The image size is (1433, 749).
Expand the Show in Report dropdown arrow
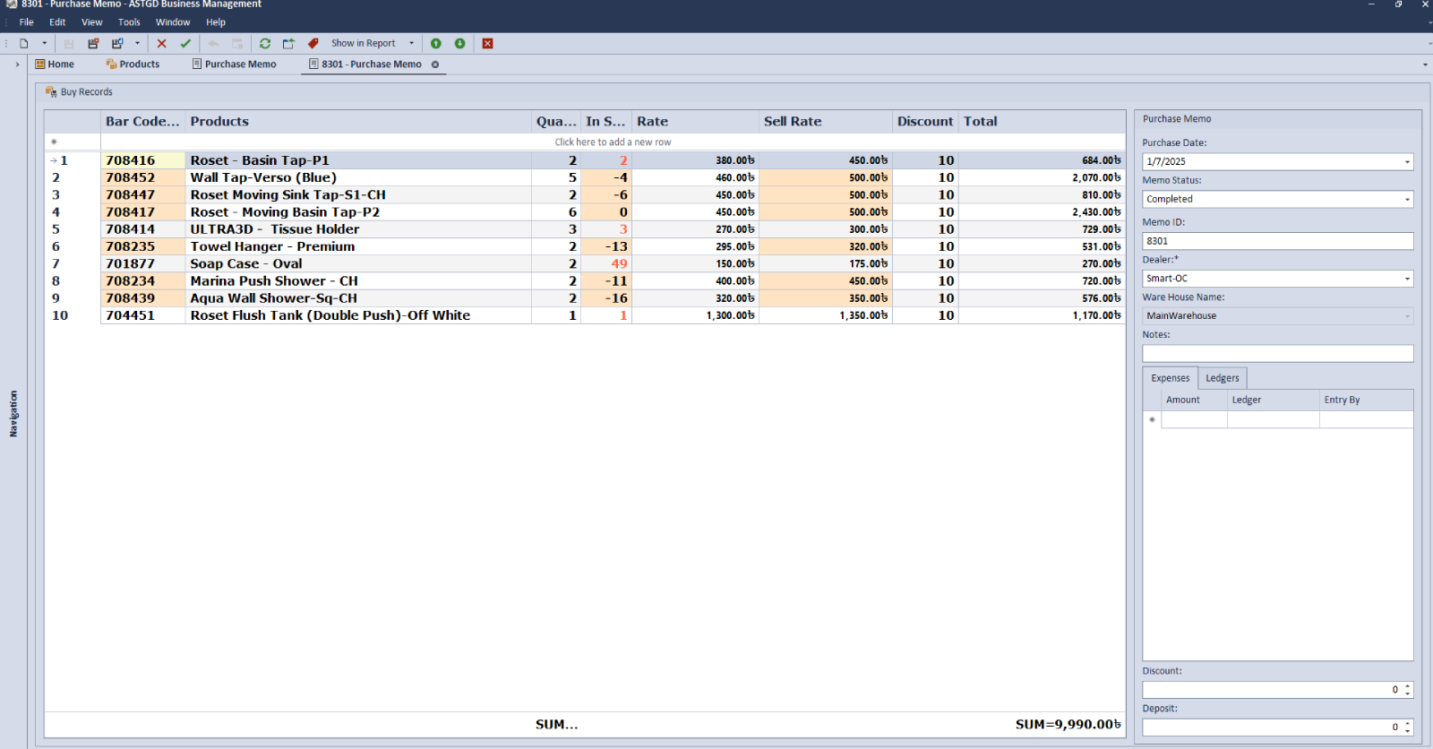pos(412,43)
